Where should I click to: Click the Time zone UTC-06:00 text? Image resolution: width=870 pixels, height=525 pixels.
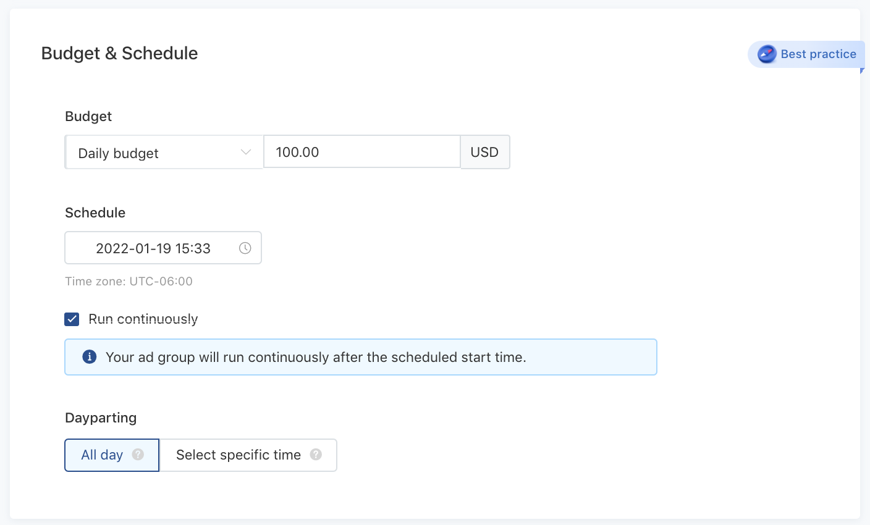(129, 282)
